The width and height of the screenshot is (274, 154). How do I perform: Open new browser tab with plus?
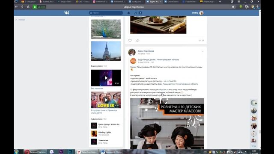tap(220, 2)
